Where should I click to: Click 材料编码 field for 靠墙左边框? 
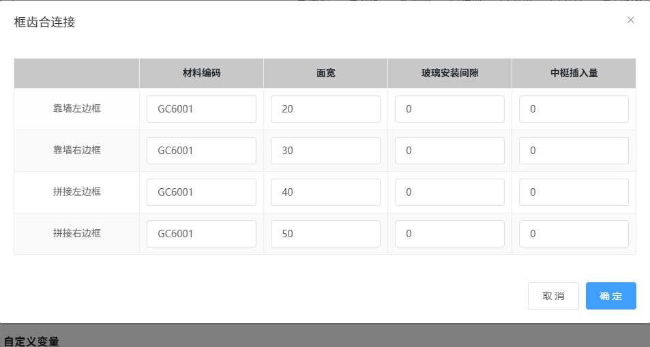pos(201,109)
